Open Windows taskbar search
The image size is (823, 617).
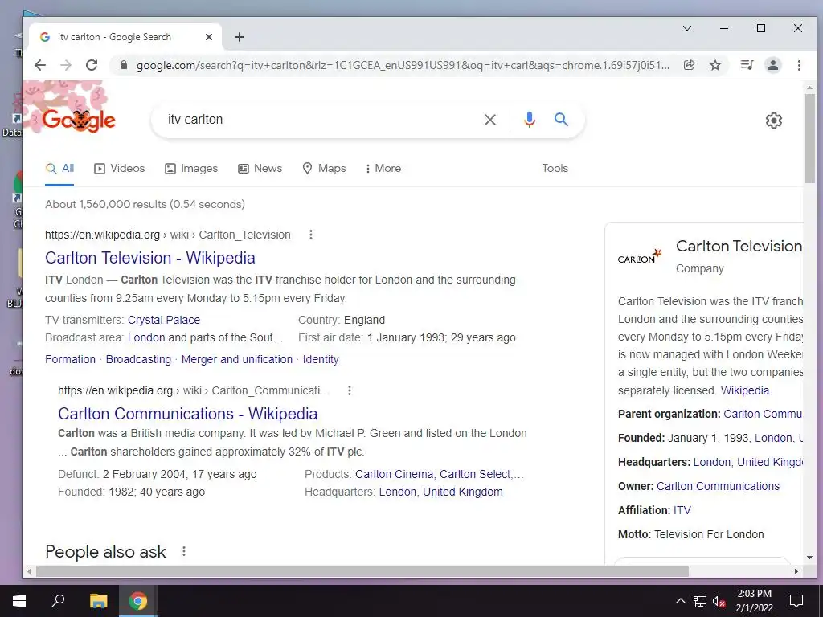58,601
